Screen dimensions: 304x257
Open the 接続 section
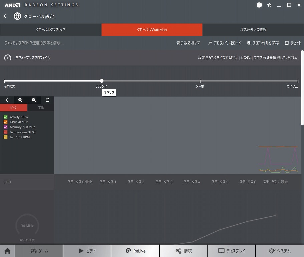coord(184,251)
